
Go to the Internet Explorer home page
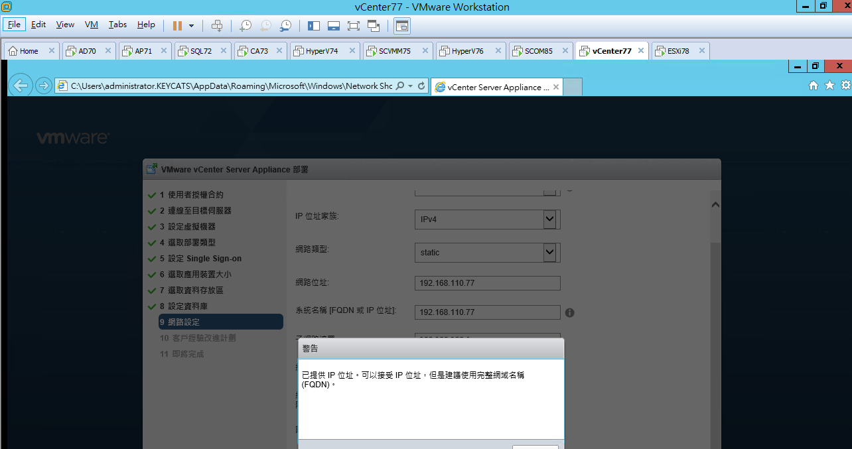point(814,86)
